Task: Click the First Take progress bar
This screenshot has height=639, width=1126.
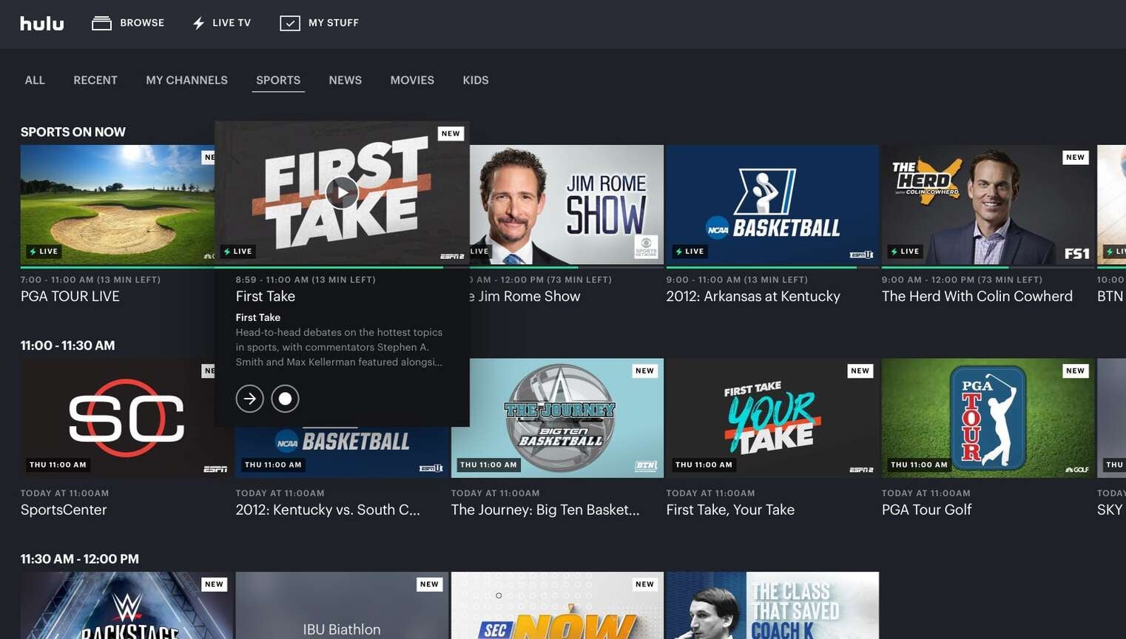Action: click(x=342, y=267)
